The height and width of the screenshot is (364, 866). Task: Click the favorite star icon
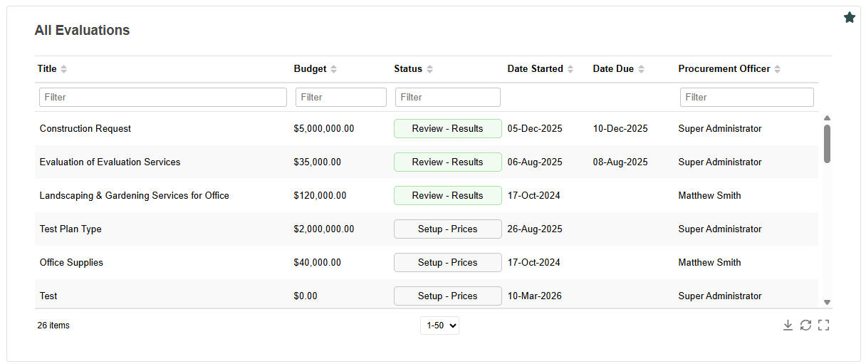coord(849,17)
